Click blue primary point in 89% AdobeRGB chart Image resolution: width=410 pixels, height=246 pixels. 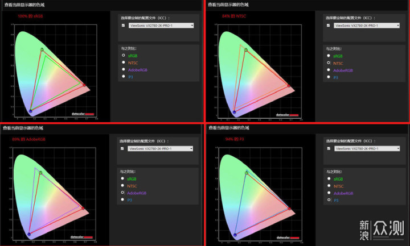(x=29, y=234)
